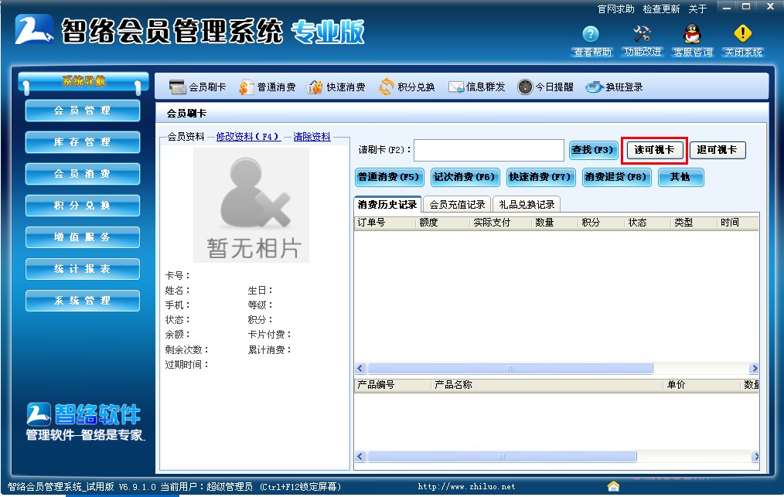Click the (Ctrl+F12锁定屏幕) status bar text
784x497 pixels.
coord(301,486)
